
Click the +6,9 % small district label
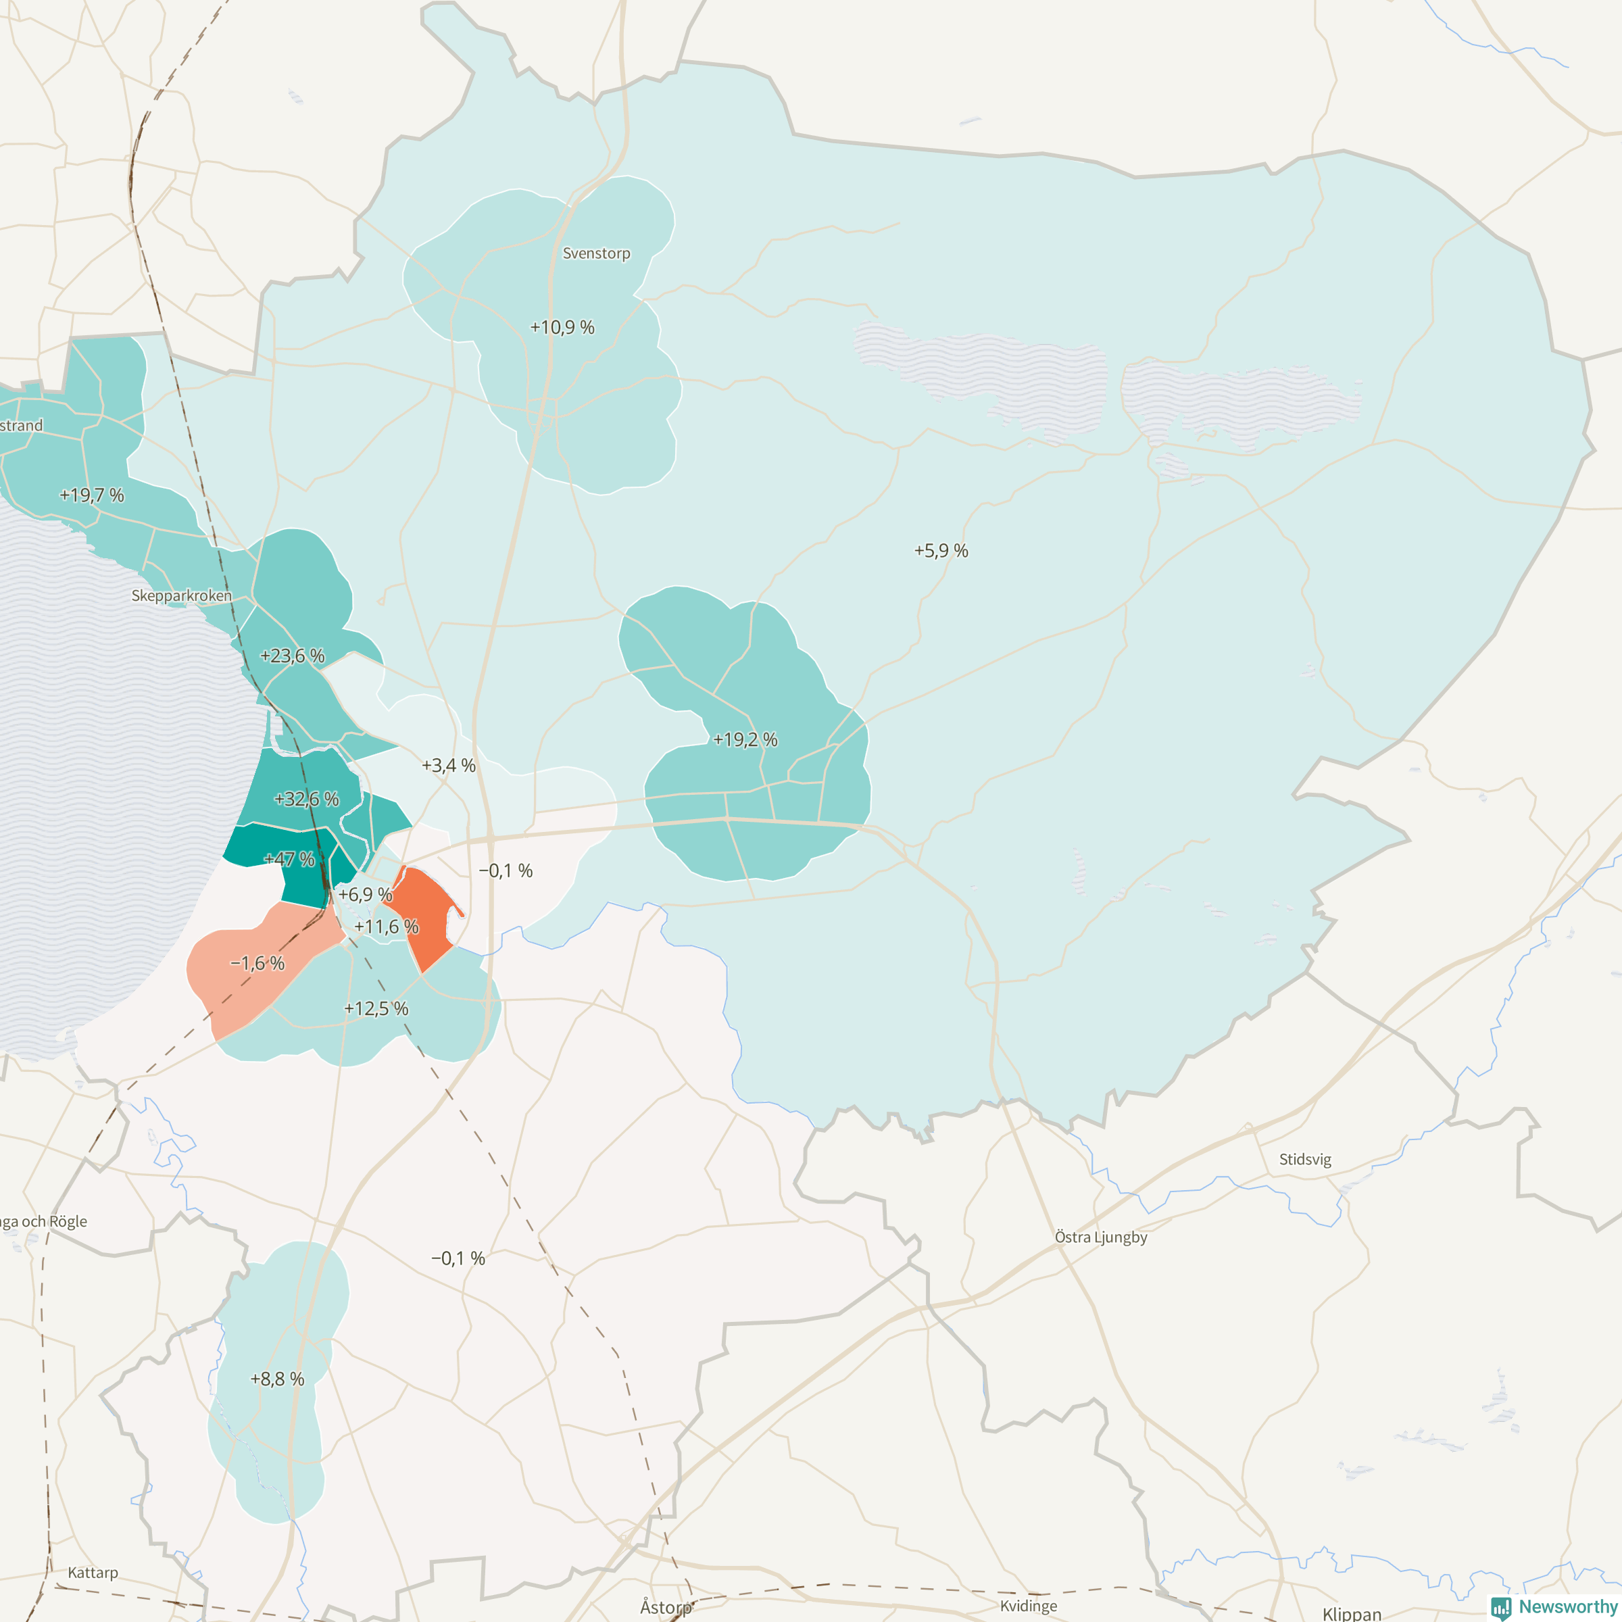click(364, 894)
